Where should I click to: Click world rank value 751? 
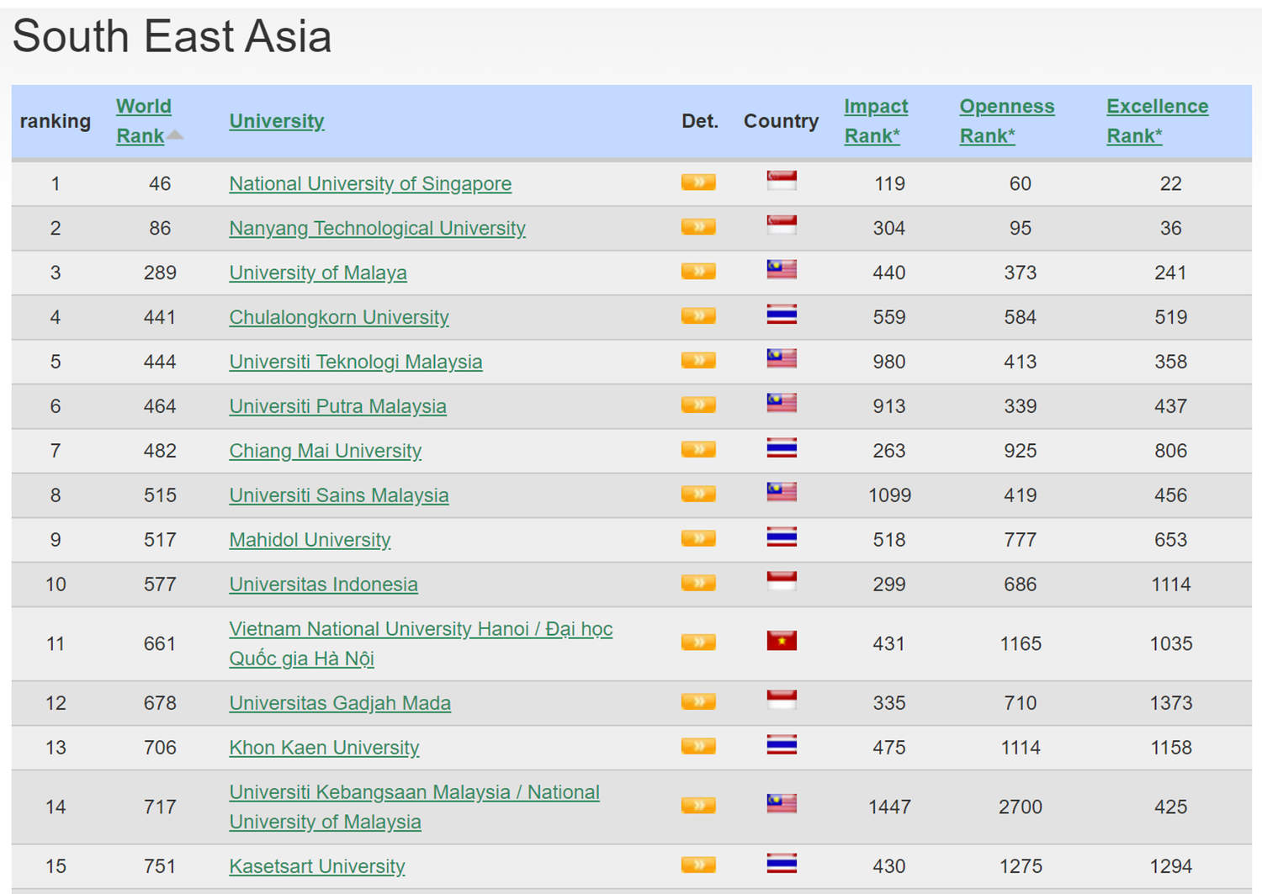[160, 866]
